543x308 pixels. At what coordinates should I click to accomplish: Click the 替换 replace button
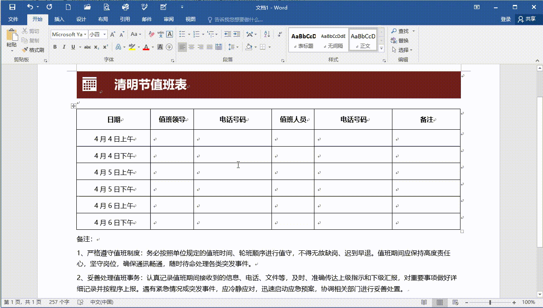(400, 40)
